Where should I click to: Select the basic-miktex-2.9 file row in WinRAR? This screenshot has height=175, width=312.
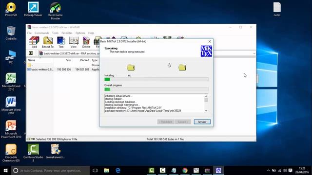[x=63, y=70]
